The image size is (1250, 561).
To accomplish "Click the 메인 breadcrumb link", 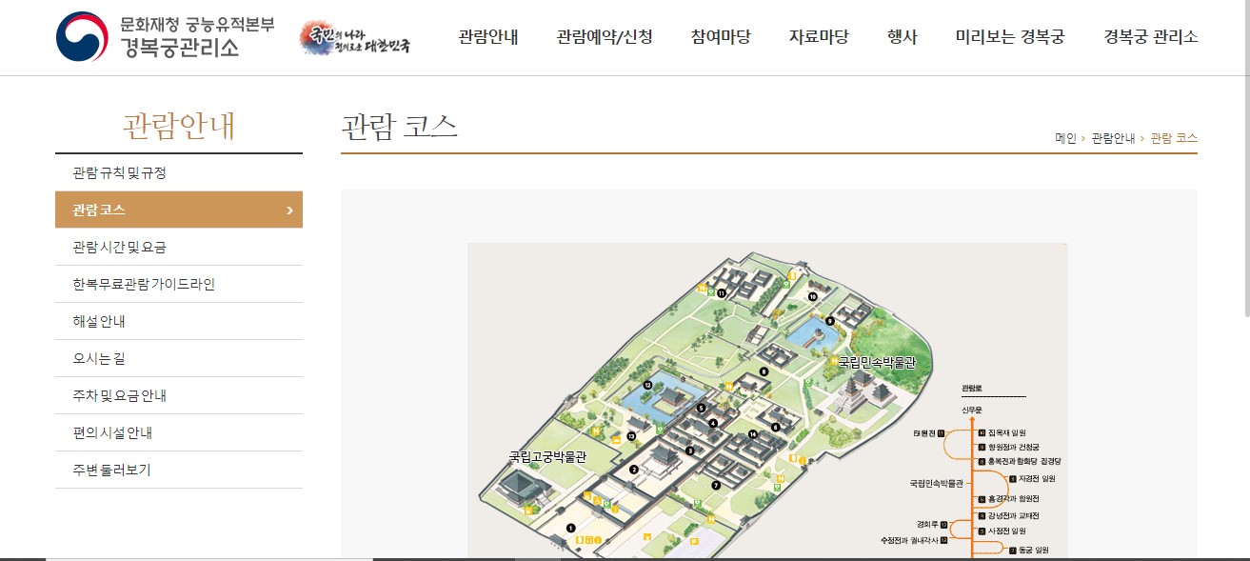I will (1065, 138).
